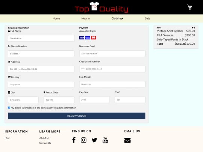Open Side-Taped Pants In Black item link
The height and width of the screenshot is (152, 203).
point(173,39)
